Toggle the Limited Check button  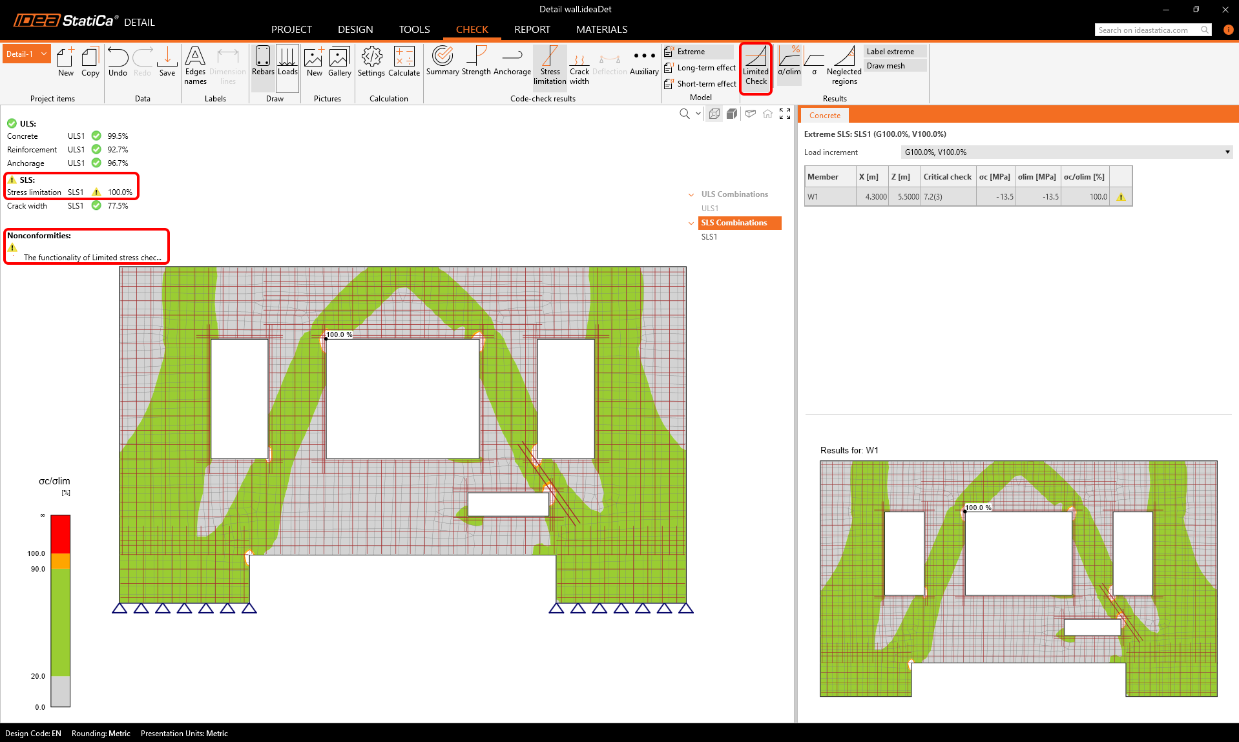click(755, 67)
